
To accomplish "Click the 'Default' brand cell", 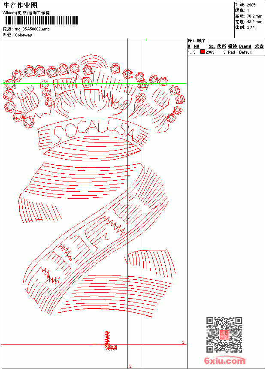I will tap(245, 52).
